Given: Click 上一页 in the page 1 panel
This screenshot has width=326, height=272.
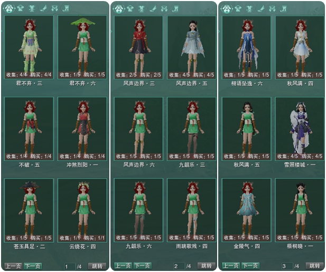Looking at the screenshot, I should (13, 266).
